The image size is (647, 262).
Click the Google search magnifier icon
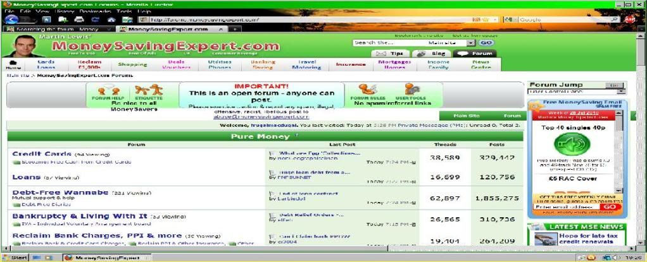(615, 20)
